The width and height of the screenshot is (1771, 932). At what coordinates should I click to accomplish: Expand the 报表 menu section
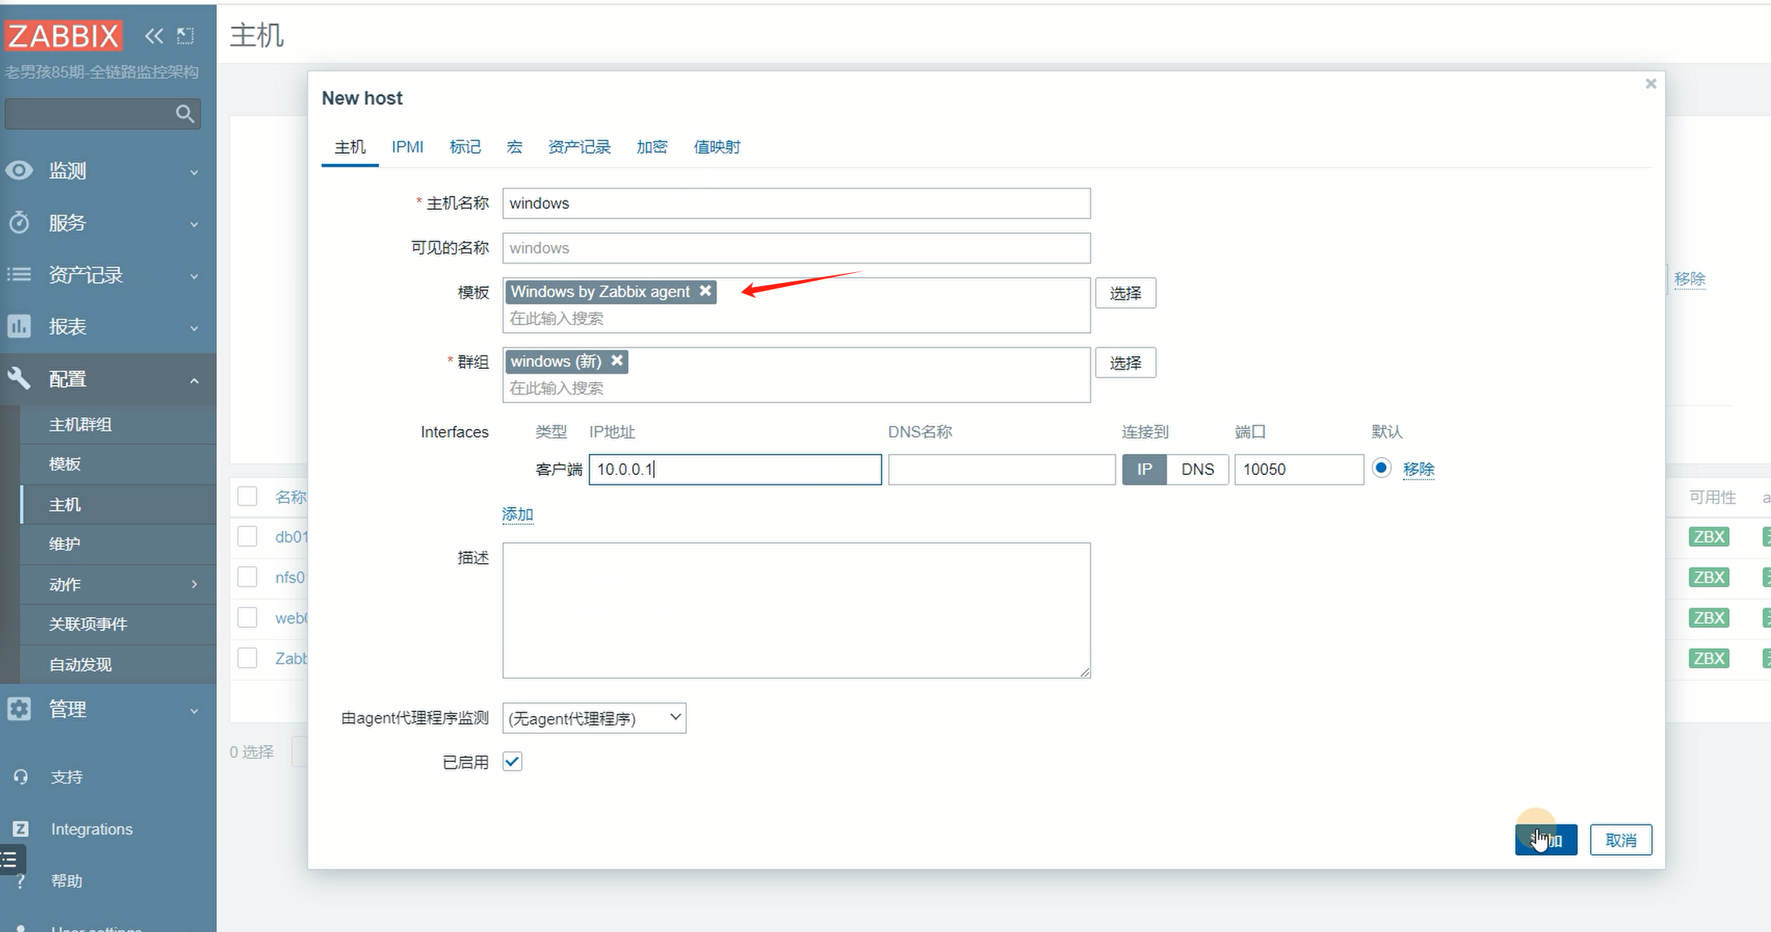pos(194,328)
